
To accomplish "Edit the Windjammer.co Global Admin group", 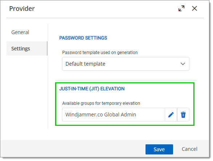I will click(171, 115).
